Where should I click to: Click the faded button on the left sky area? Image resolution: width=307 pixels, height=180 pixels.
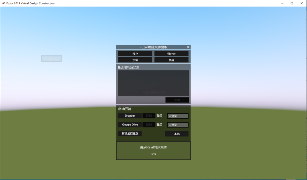tap(51, 59)
